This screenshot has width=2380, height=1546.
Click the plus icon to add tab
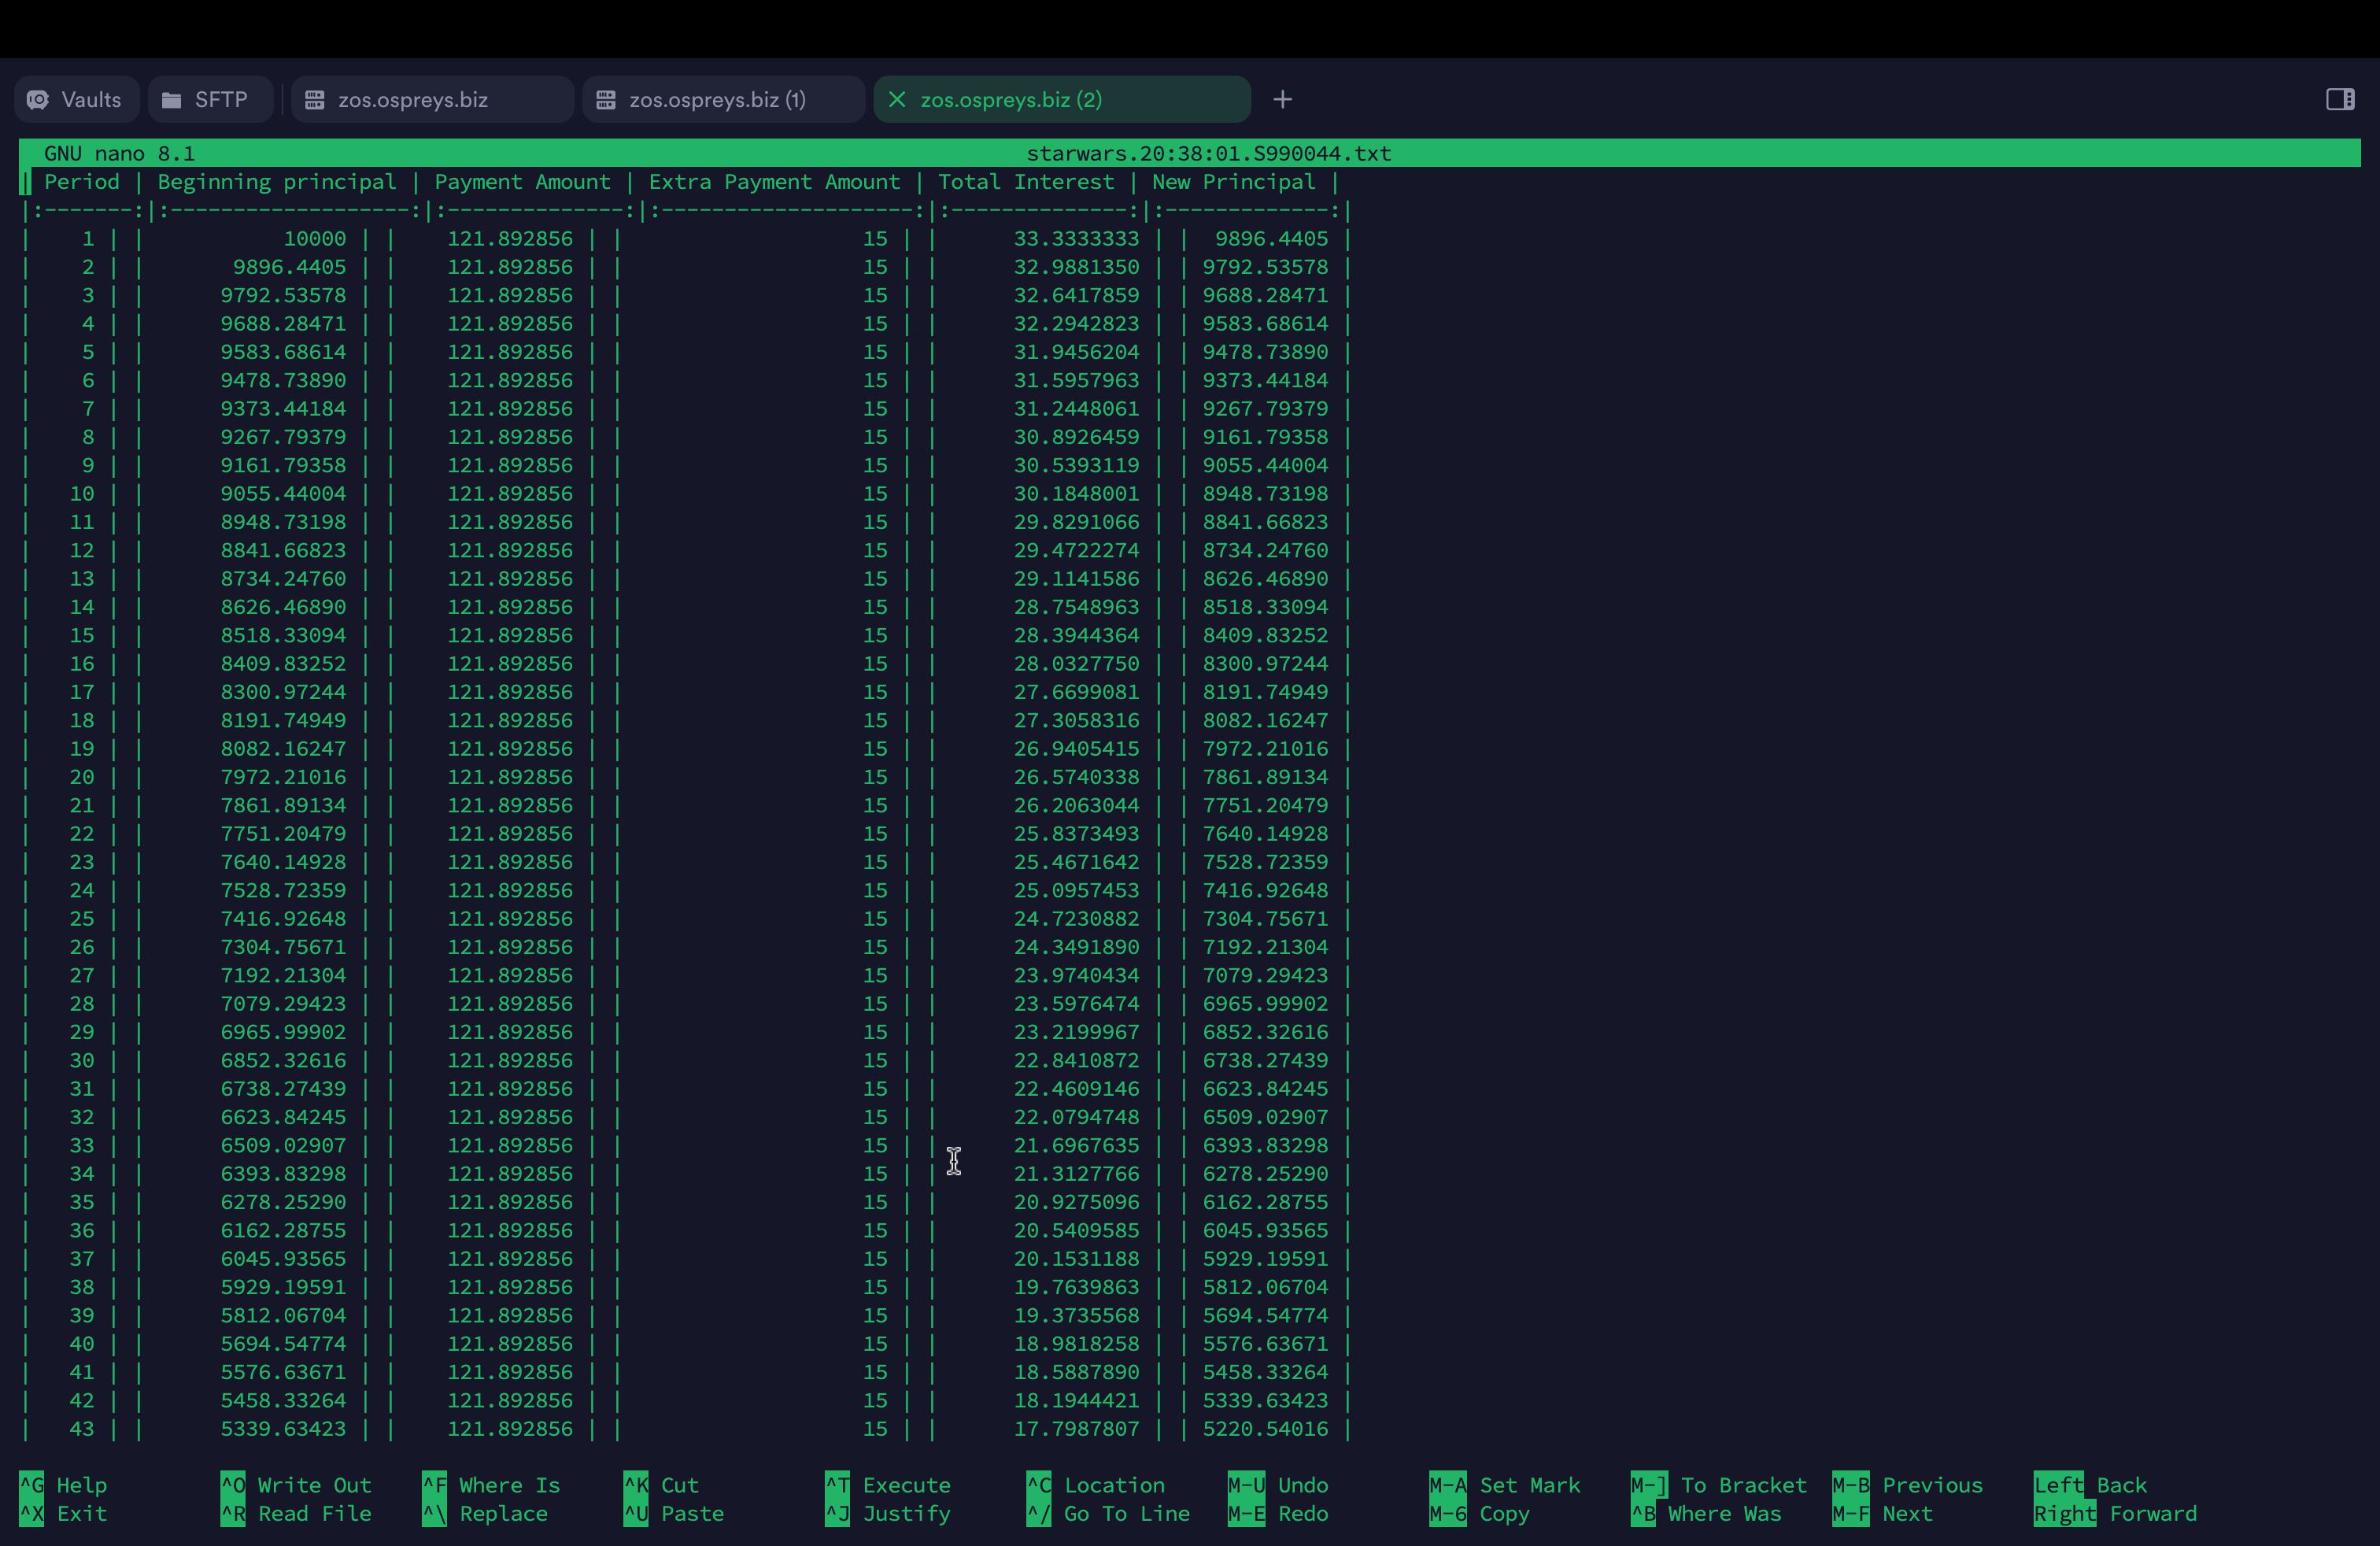pyautogui.click(x=1283, y=100)
